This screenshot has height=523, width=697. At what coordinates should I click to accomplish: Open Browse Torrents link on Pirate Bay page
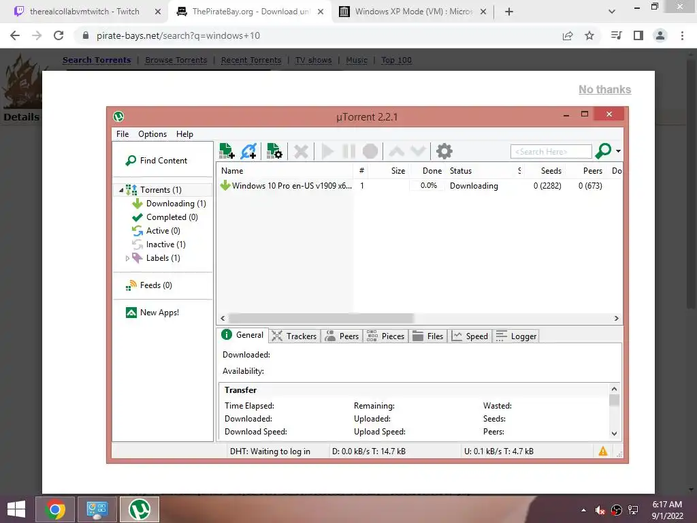coord(176,60)
